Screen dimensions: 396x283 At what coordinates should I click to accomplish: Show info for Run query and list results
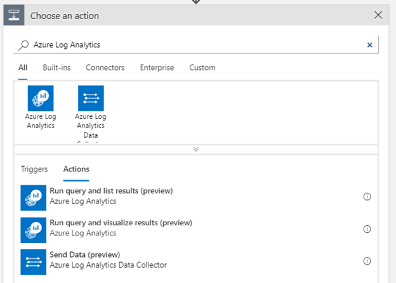[367, 197]
